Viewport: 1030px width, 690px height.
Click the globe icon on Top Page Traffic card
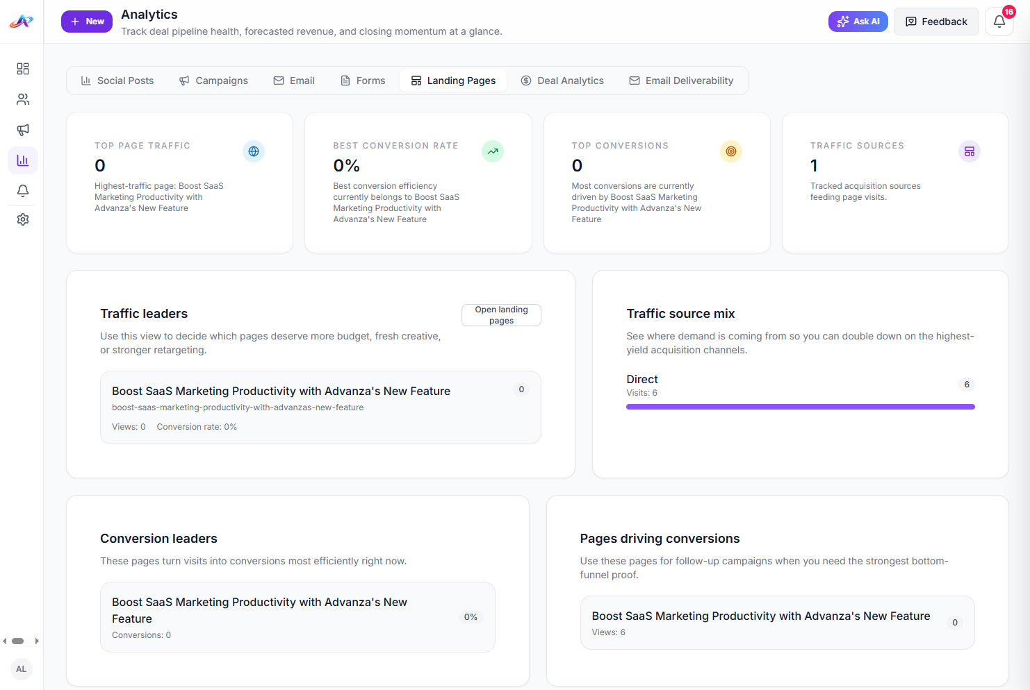click(x=254, y=151)
